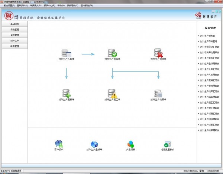Viewport: 223px width, 174px height.
Task: Select the 对外生产返工单 warning icon
Action: tap(112, 93)
